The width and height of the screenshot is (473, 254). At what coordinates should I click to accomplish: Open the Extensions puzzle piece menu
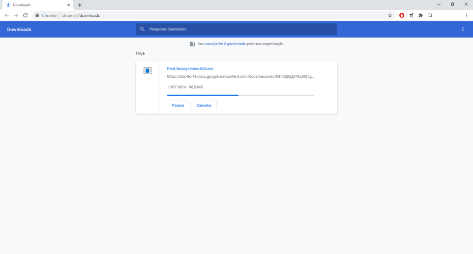421,15
